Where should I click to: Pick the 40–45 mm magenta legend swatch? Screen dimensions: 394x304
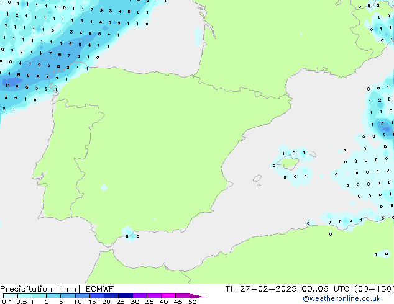coord(168,296)
